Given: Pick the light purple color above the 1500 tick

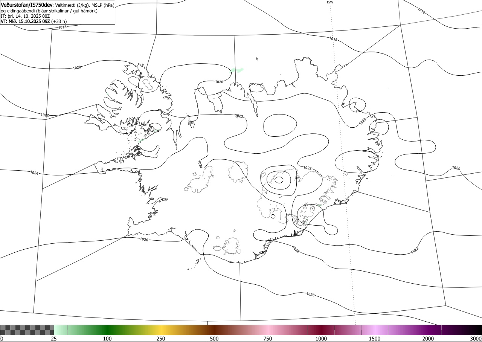Looking at the screenshot, I should coord(375,330).
